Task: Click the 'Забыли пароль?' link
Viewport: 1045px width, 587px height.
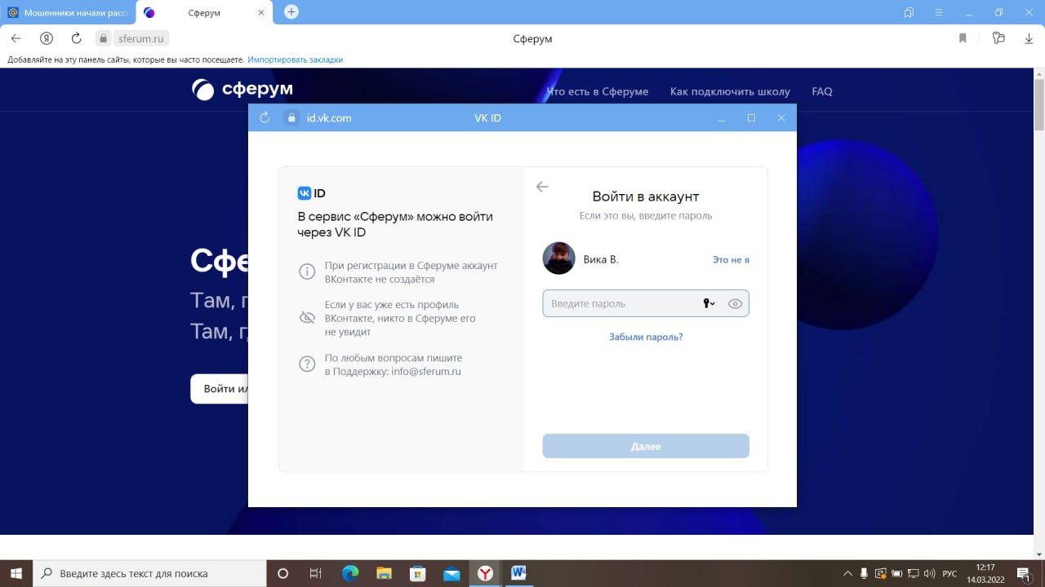Action: (646, 337)
